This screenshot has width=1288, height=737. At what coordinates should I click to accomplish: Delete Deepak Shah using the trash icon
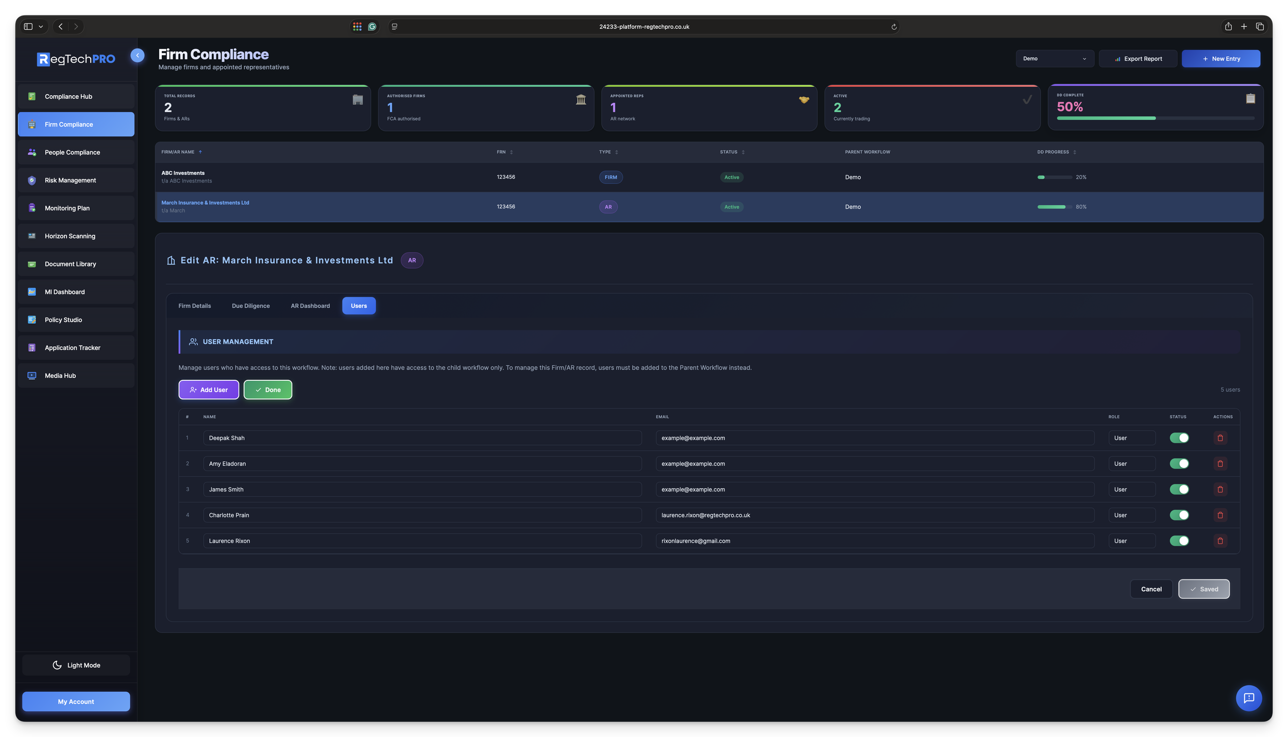coord(1220,438)
